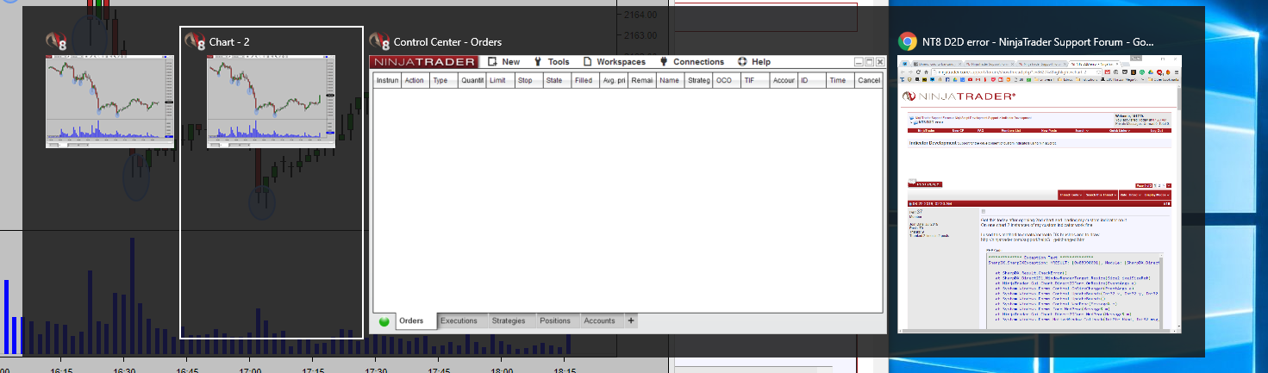The width and height of the screenshot is (1268, 373).
Task: Click the Account column header
Action: tap(784, 80)
